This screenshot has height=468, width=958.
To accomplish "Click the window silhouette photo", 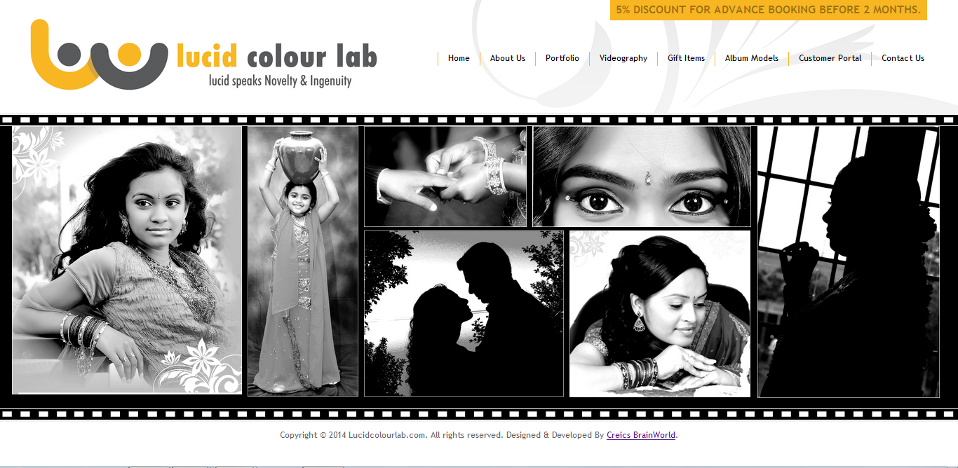I will coord(848,261).
